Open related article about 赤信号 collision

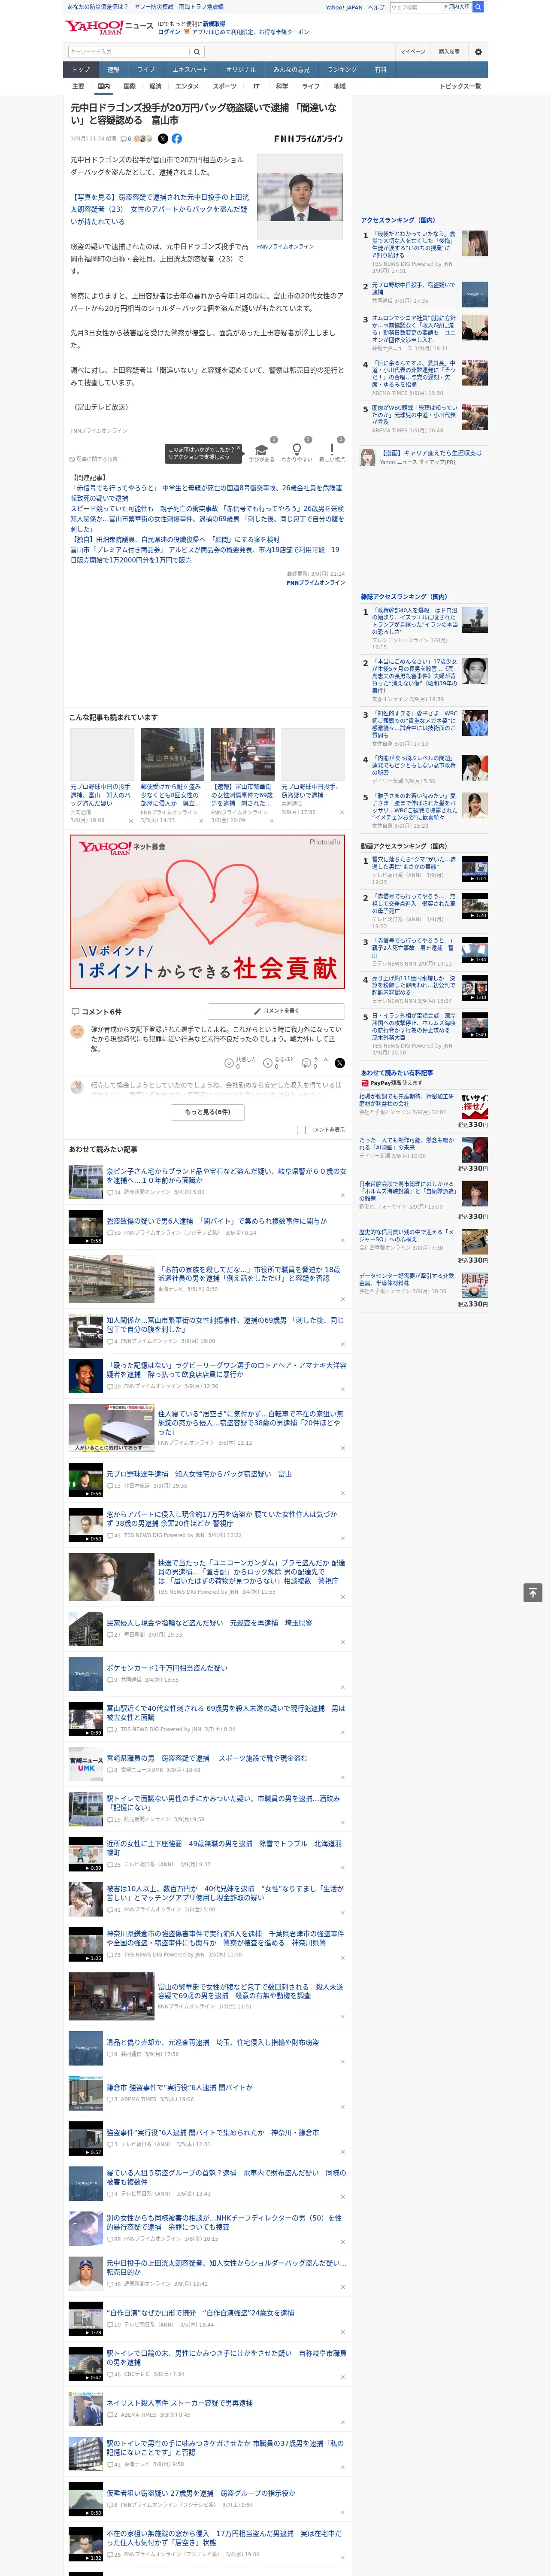click(x=206, y=493)
